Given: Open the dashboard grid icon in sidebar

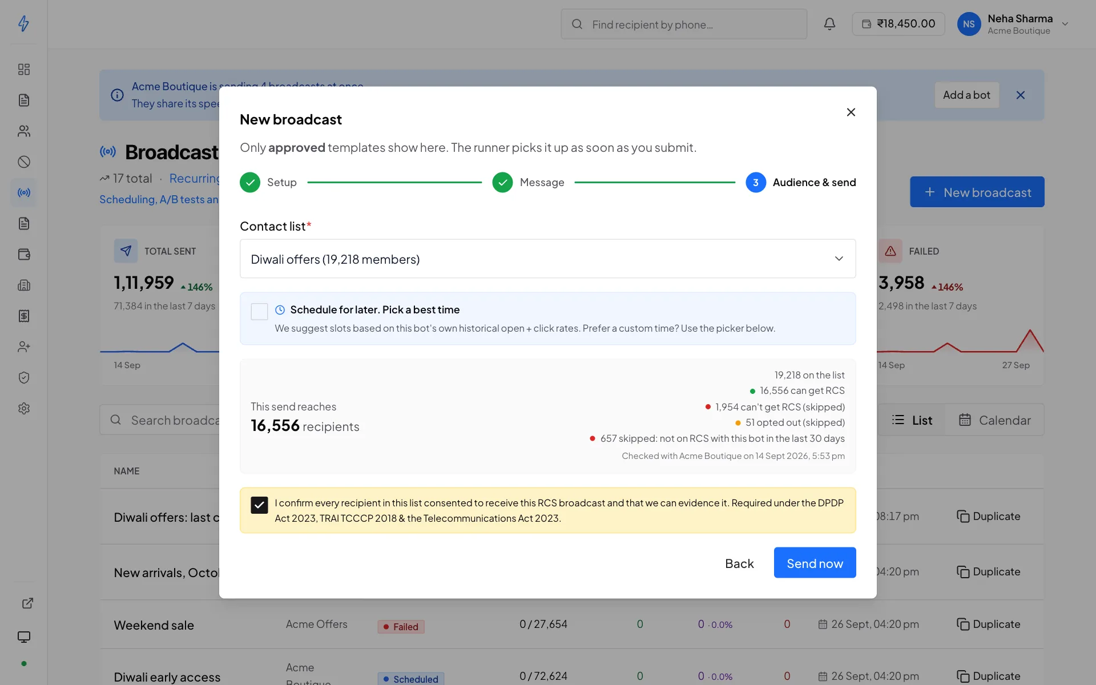Looking at the screenshot, I should tap(23, 69).
